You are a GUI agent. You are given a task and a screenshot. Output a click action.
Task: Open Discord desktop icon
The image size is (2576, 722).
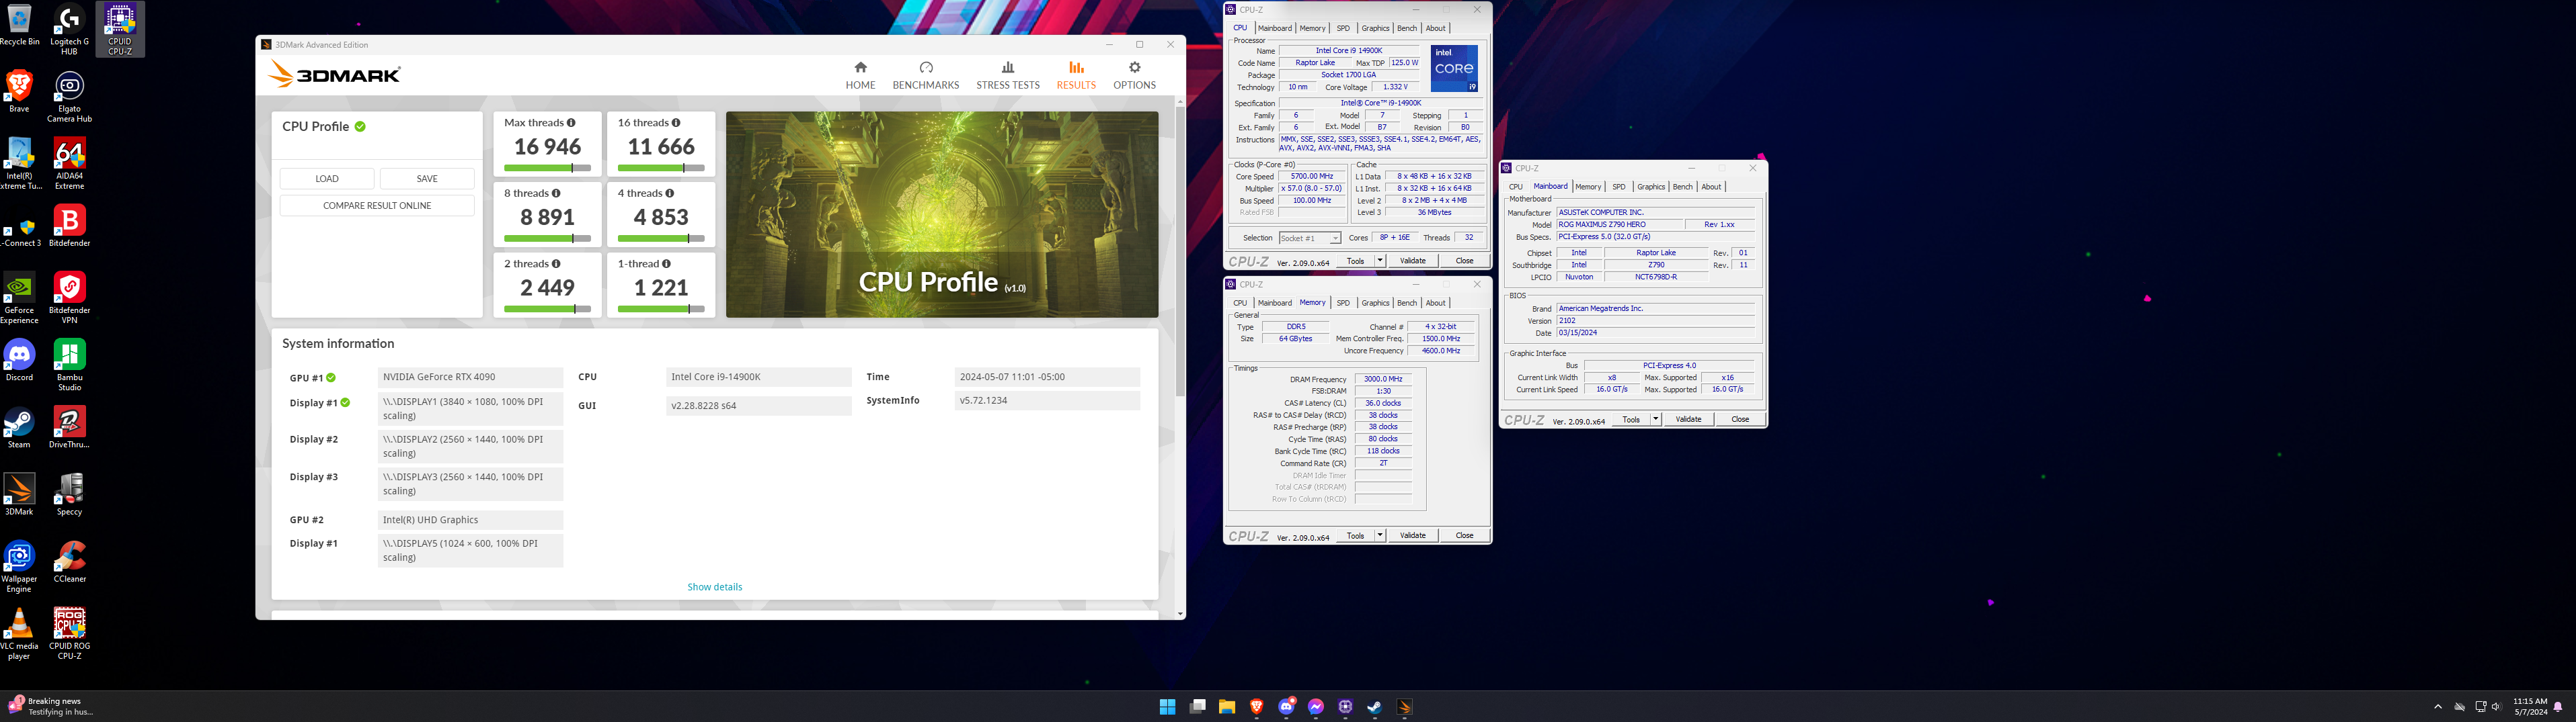(19, 359)
